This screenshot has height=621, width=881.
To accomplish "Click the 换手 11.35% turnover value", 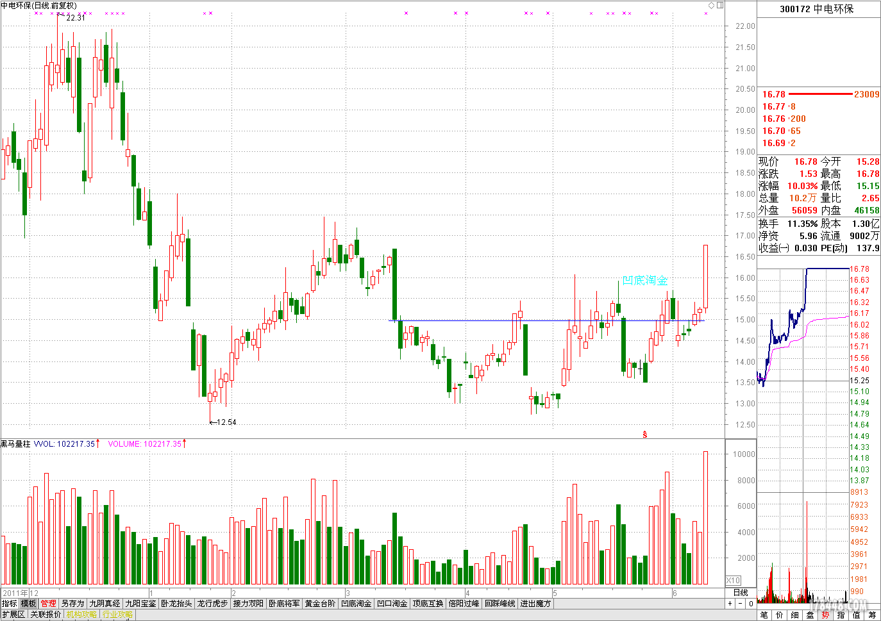I will (x=802, y=224).
